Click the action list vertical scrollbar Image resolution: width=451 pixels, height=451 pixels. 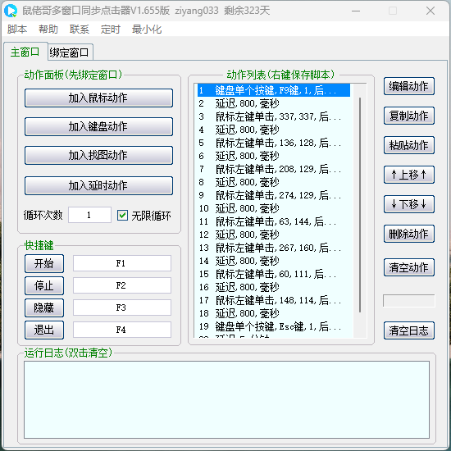[x=360, y=205]
